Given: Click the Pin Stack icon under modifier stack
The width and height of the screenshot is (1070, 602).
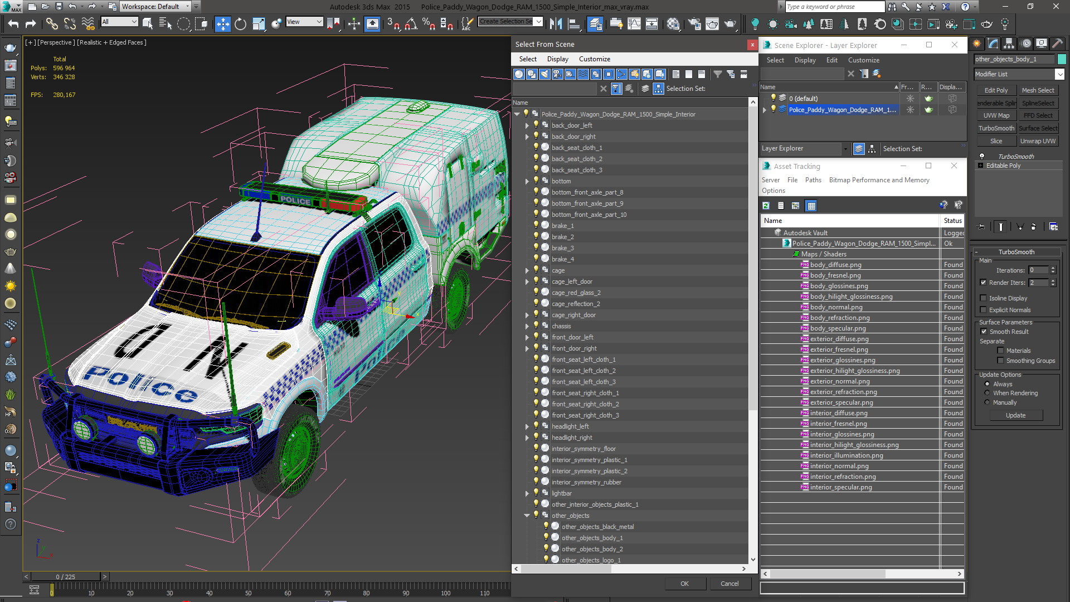Looking at the screenshot, I should [x=981, y=226].
